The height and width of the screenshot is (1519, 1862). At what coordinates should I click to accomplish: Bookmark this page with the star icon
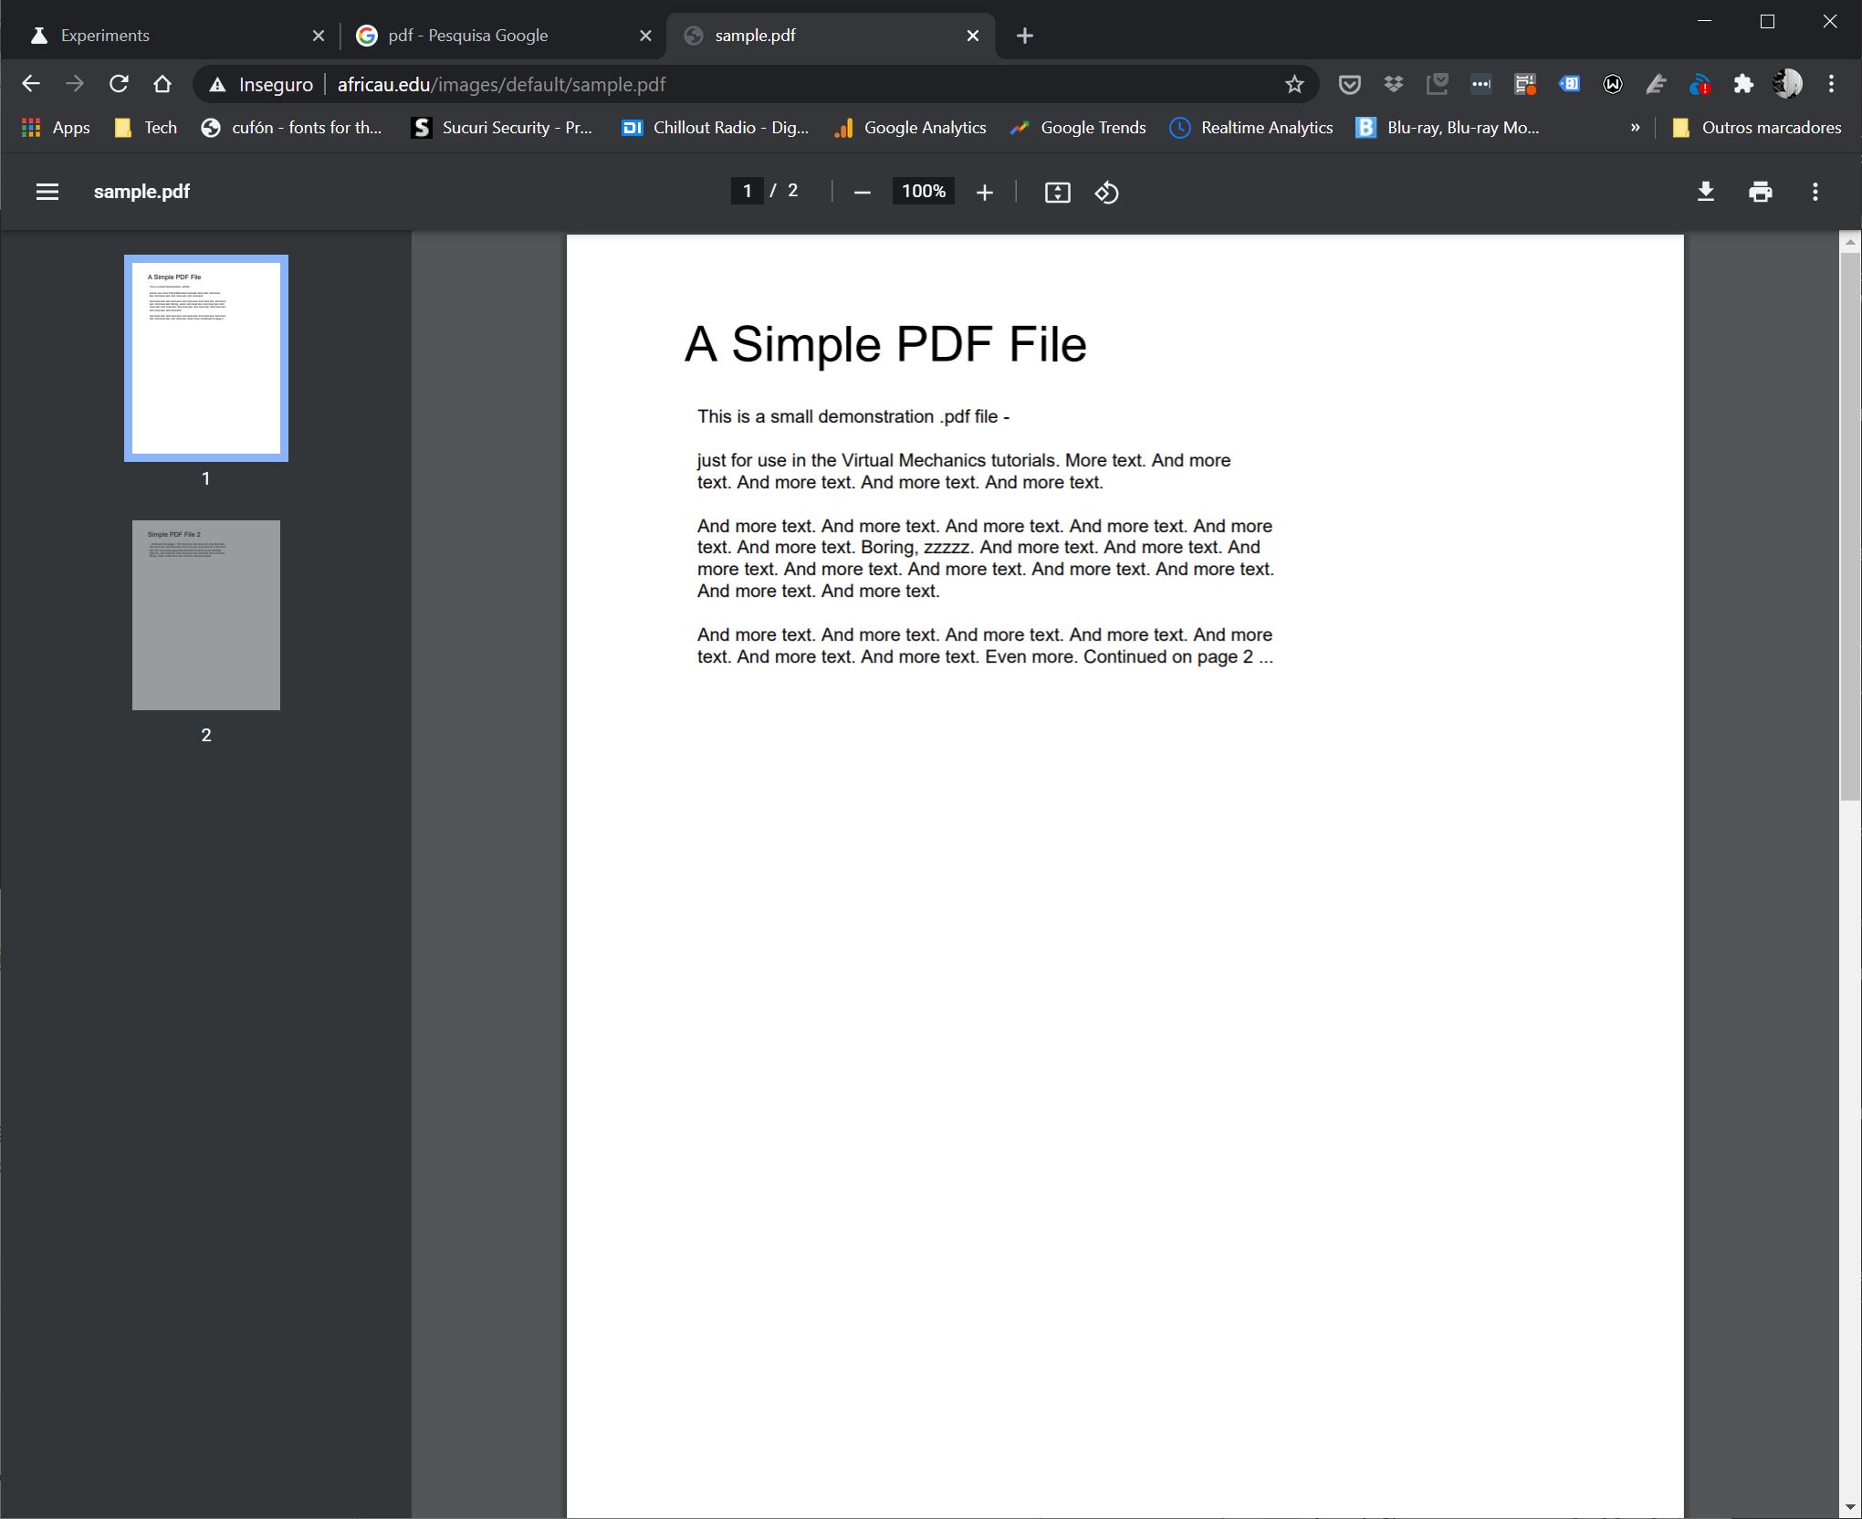tap(1294, 85)
